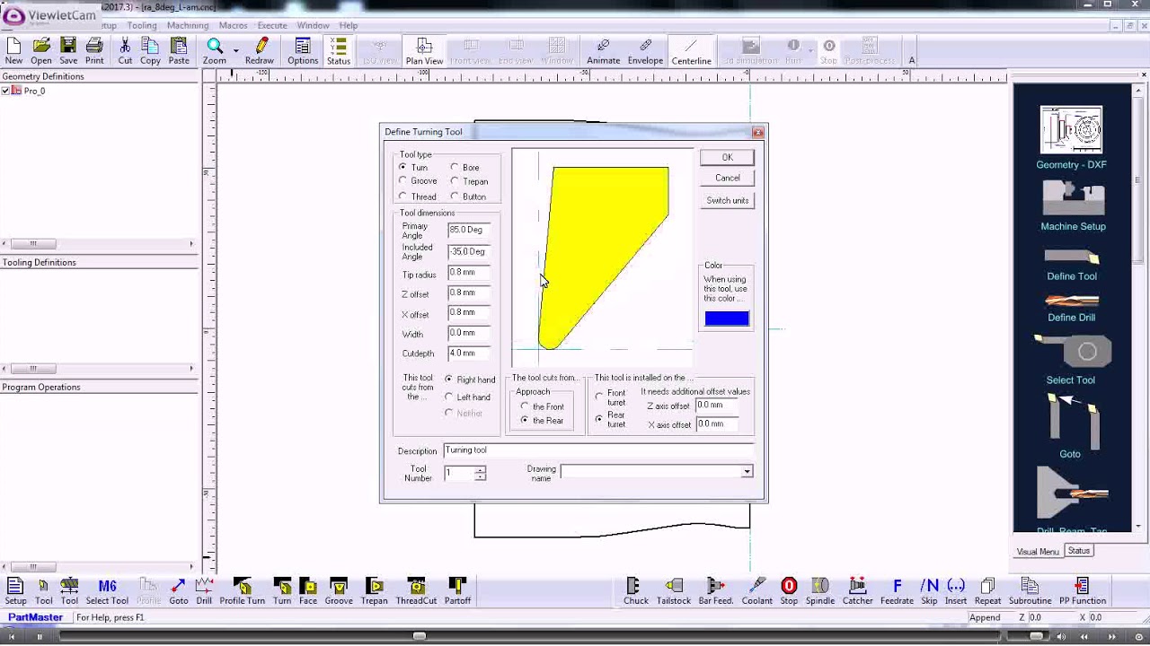Viewport: 1150px width, 646px height.
Task: Click the Profile Turn bottom toolbar icon
Action: 243,591
